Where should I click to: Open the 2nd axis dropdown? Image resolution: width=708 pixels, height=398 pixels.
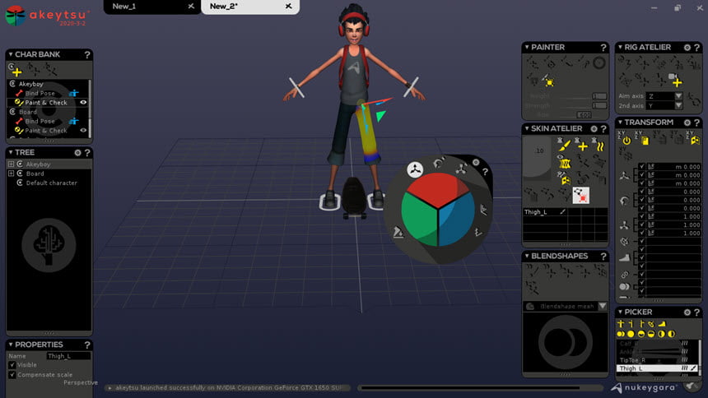click(678, 105)
